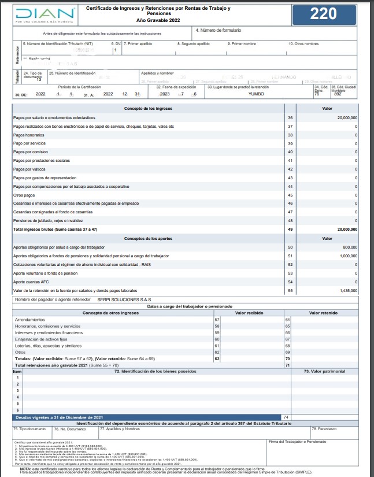
Task: Click the Primer apellido field of Retenedor
Action: (x=149, y=48)
